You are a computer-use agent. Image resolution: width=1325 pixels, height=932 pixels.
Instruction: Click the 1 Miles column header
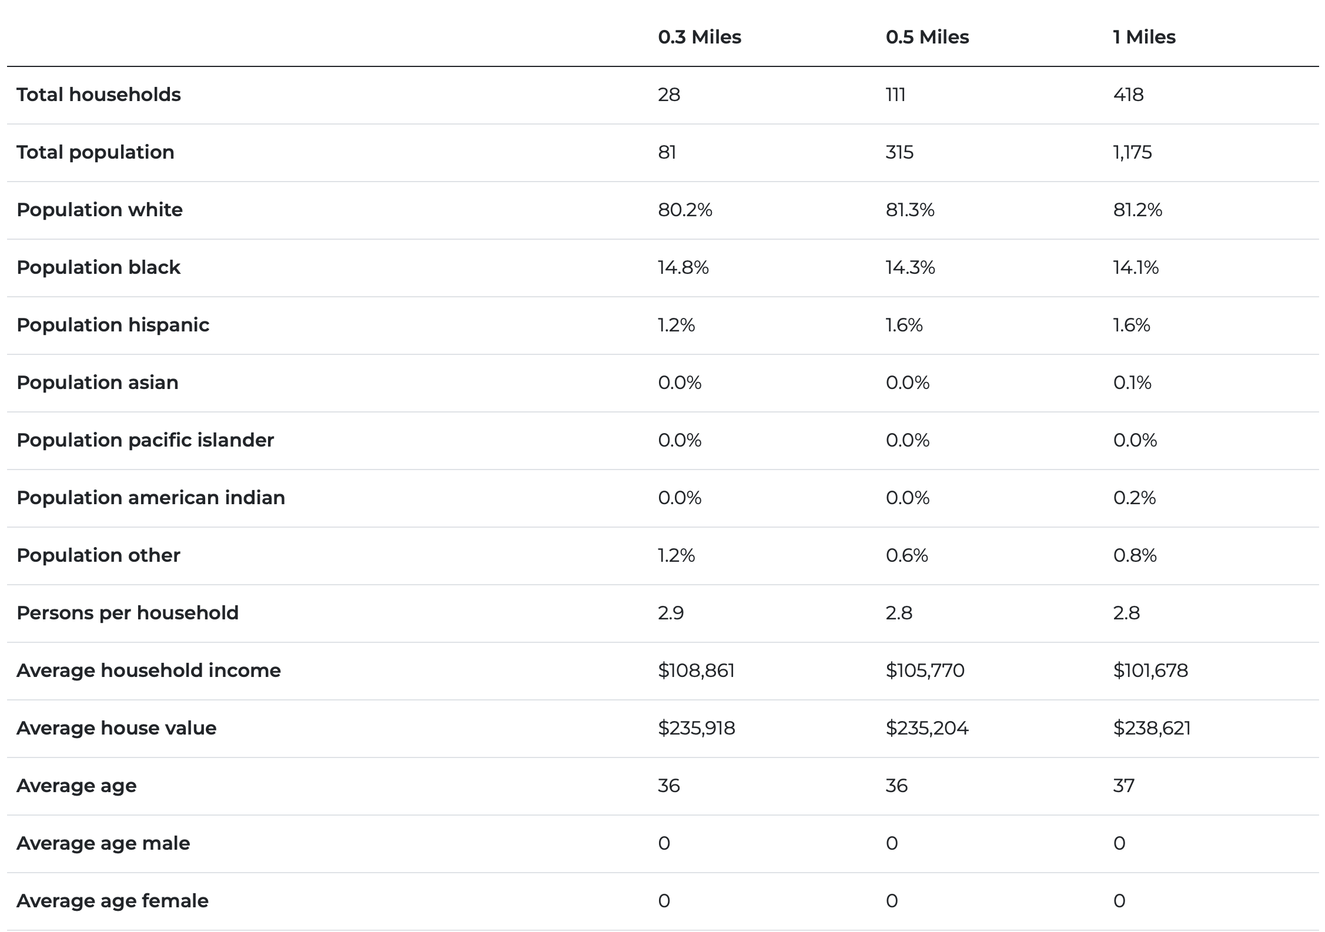pyautogui.click(x=1144, y=37)
